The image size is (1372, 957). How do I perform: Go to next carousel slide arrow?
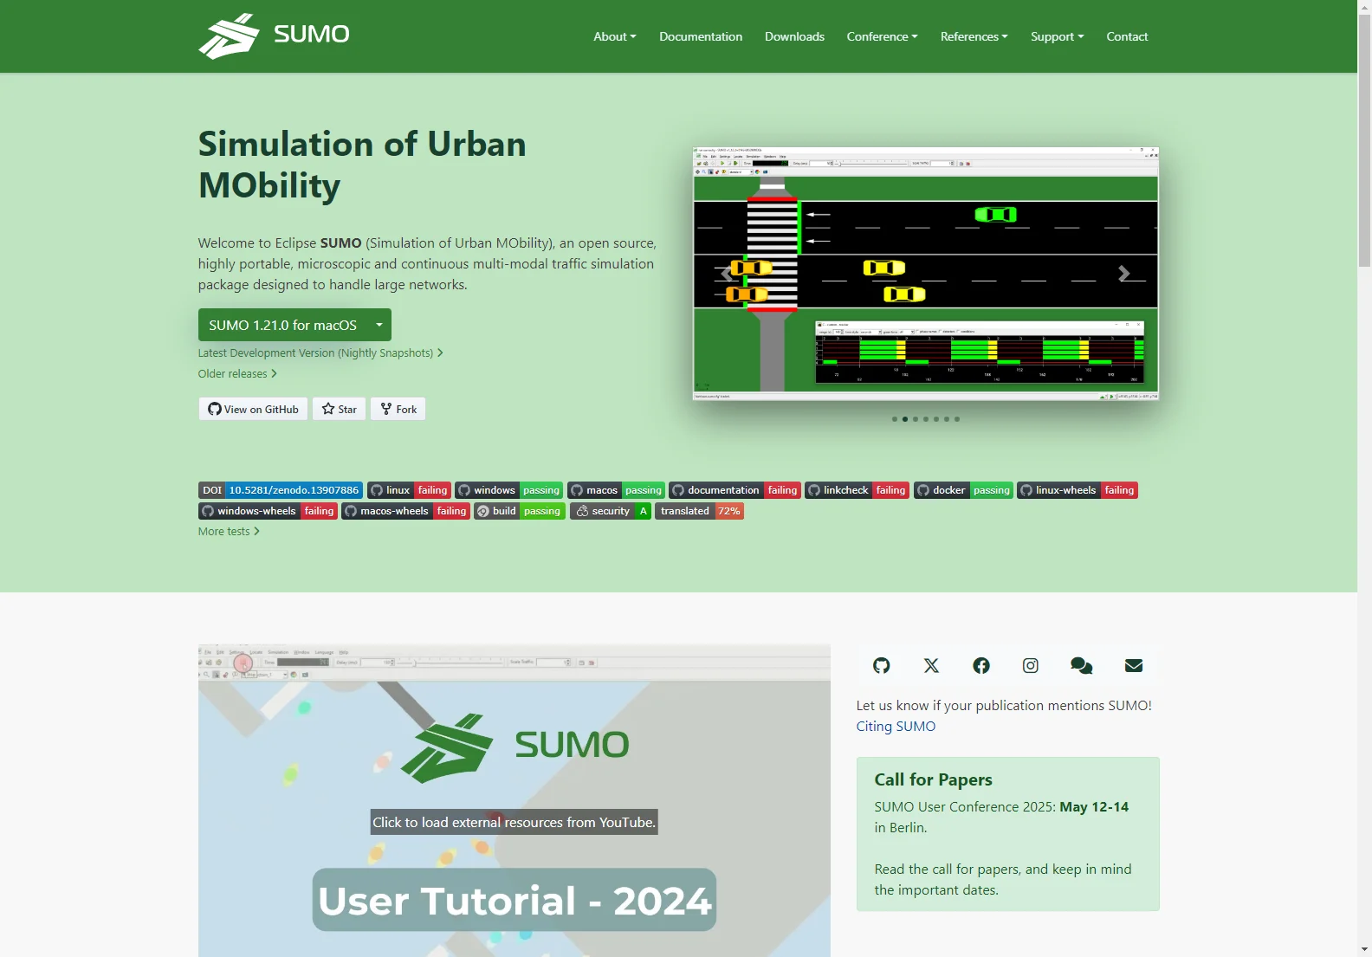pos(1123,274)
